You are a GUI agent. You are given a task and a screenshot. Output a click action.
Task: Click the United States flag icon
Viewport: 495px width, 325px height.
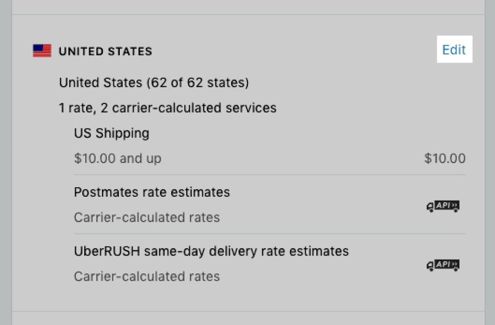(42, 51)
